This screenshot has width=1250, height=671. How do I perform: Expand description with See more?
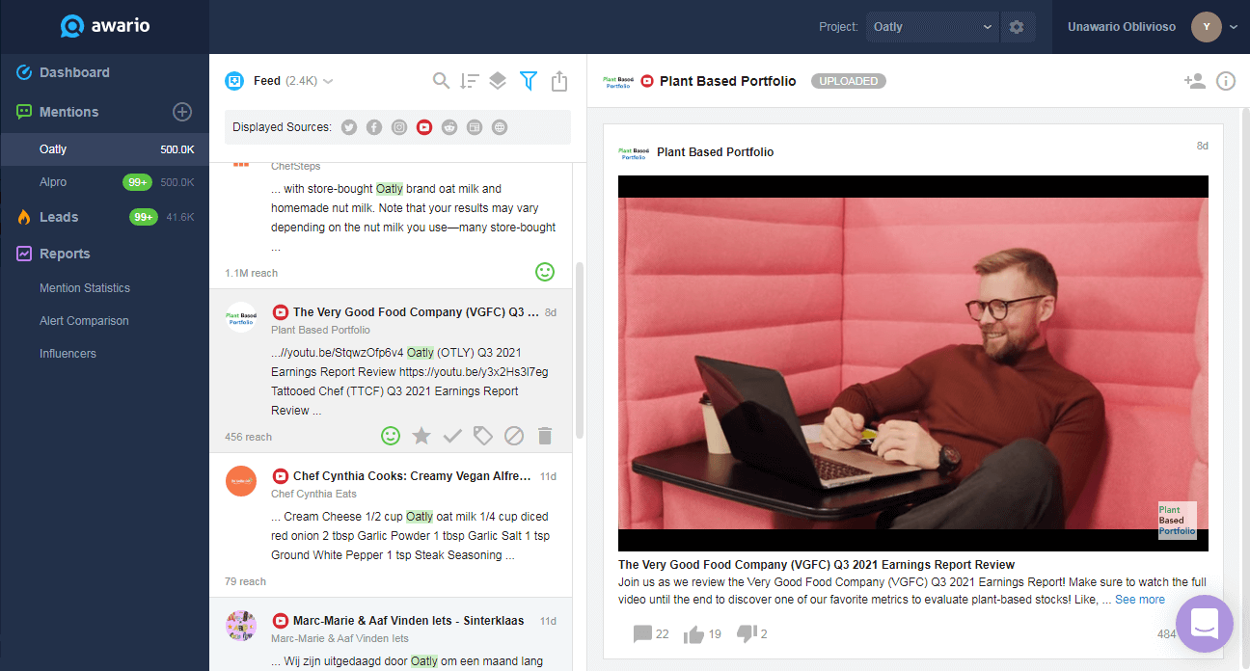(1140, 600)
